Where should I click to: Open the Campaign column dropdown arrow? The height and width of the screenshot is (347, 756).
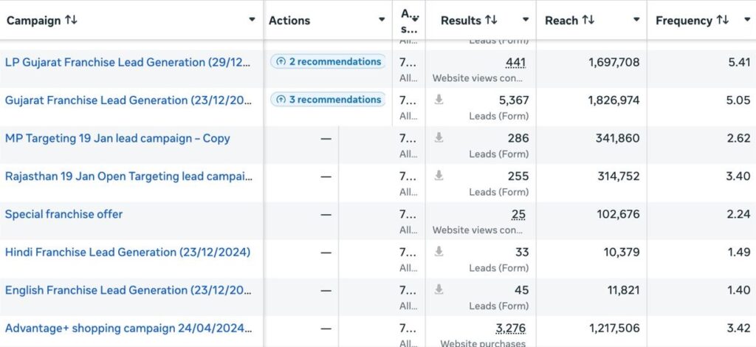pyautogui.click(x=252, y=20)
